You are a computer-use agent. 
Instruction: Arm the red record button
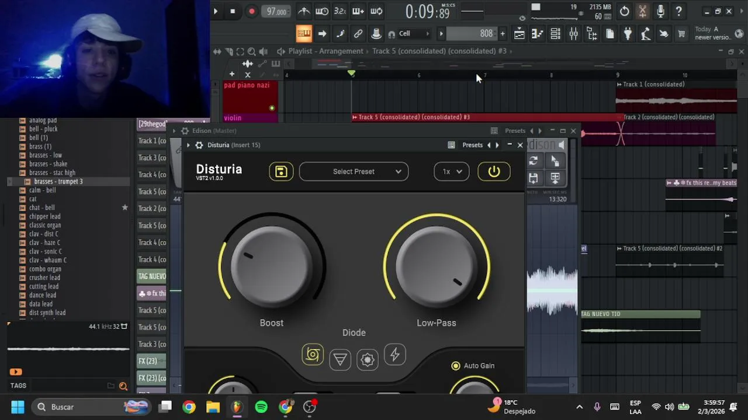(x=251, y=11)
